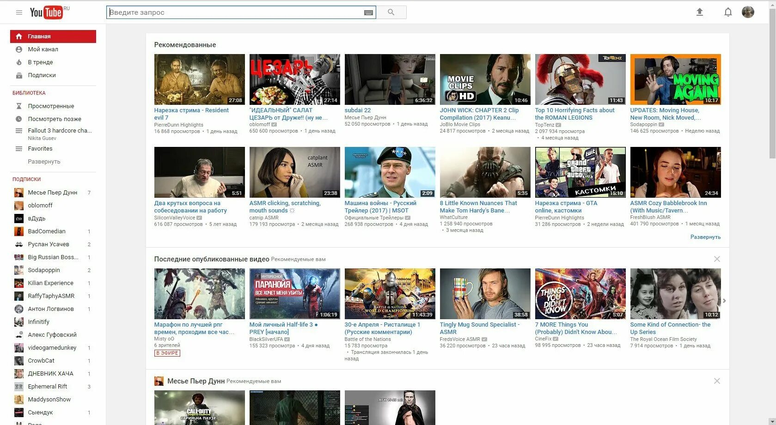
Task: Open Kilian Experience channel icon
Action: pos(19,283)
